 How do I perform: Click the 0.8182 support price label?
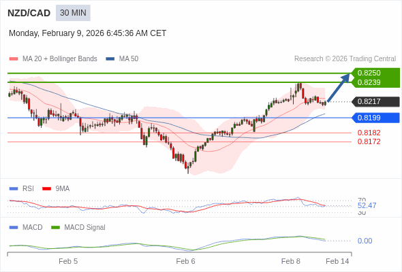pyautogui.click(x=369, y=133)
